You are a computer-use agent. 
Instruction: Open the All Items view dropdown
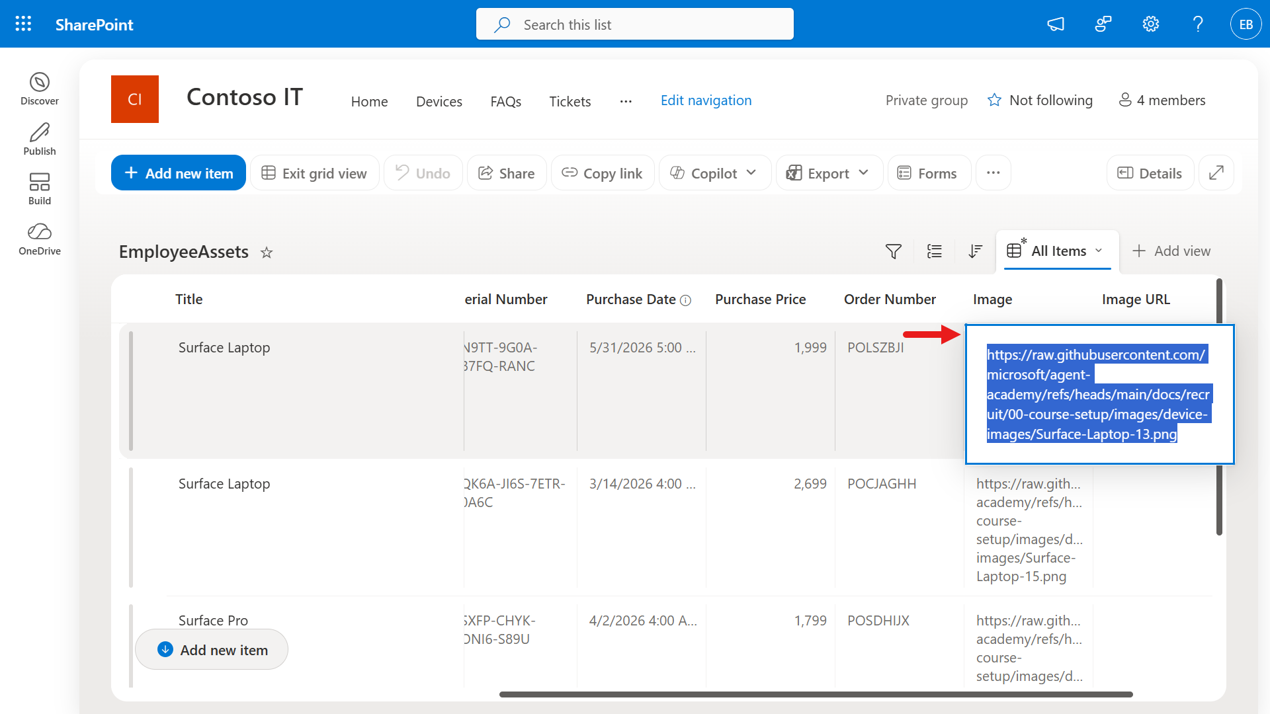[x=1057, y=251]
